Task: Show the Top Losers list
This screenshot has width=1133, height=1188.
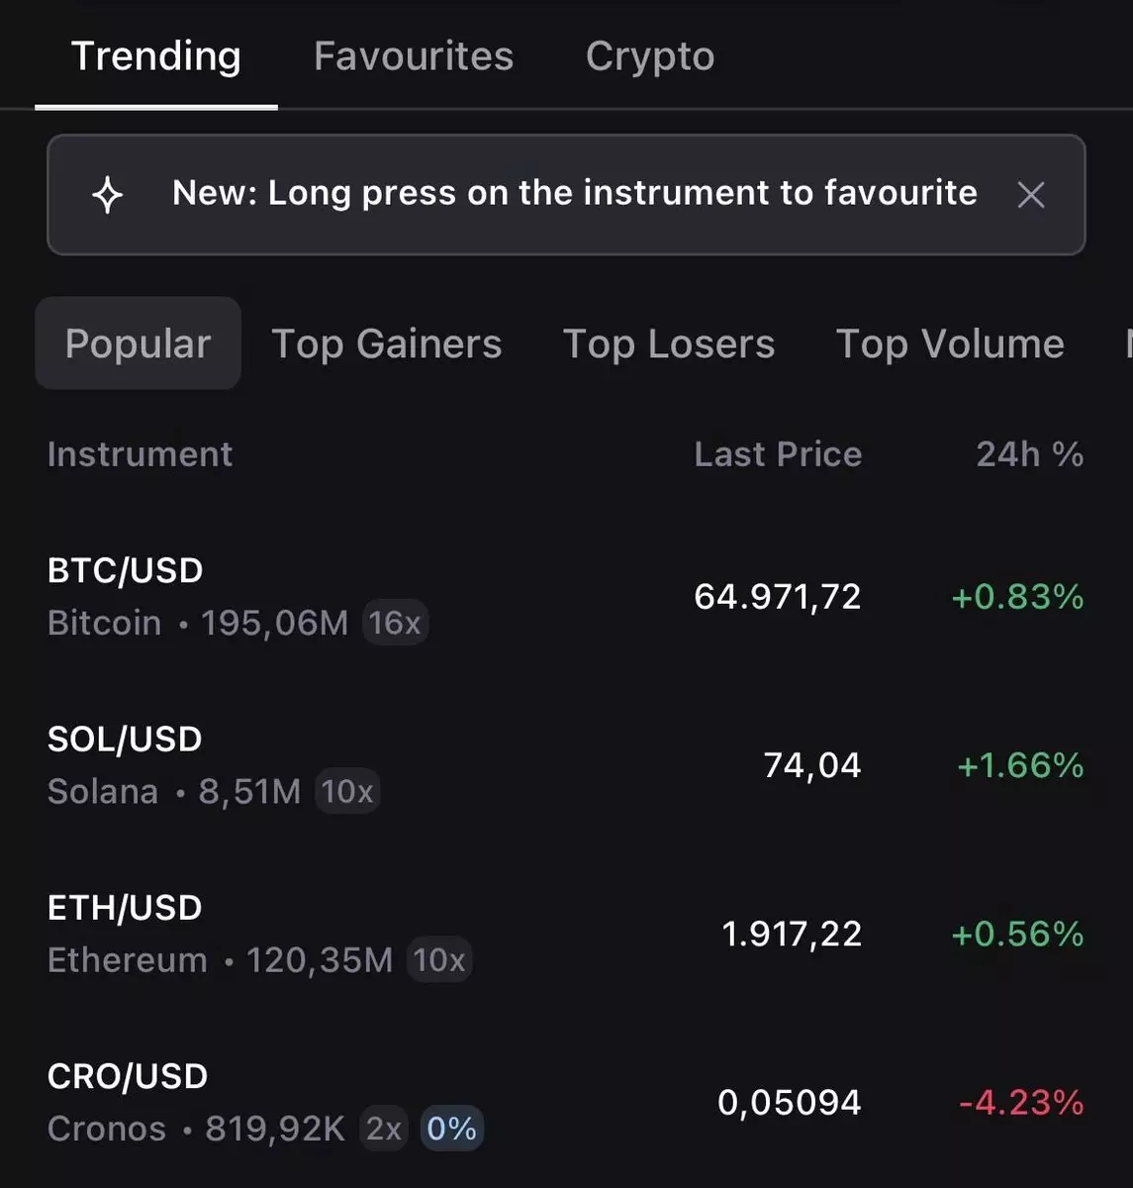Action: click(x=669, y=345)
